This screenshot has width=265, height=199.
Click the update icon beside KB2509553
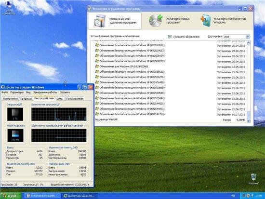(97, 51)
